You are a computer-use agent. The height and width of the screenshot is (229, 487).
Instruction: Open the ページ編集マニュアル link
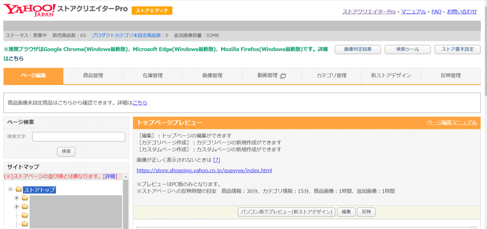(x=452, y=123)
